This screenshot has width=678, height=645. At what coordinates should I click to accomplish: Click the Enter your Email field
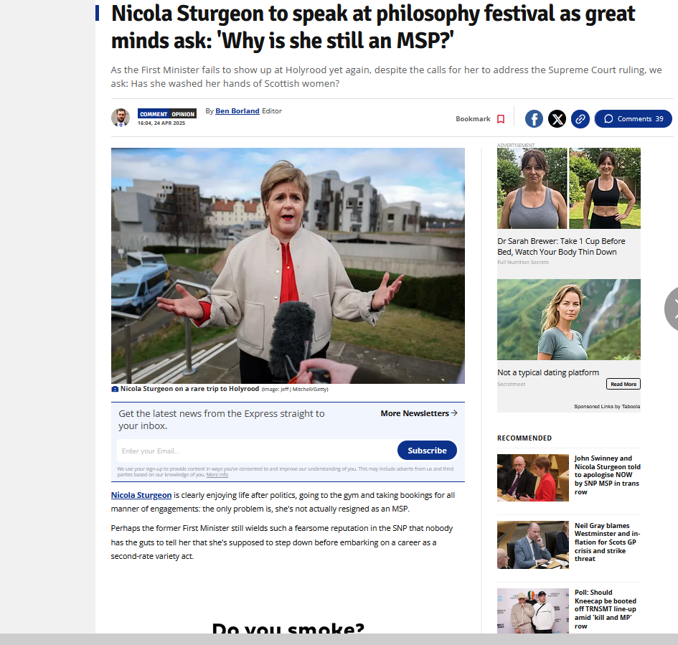257,451
